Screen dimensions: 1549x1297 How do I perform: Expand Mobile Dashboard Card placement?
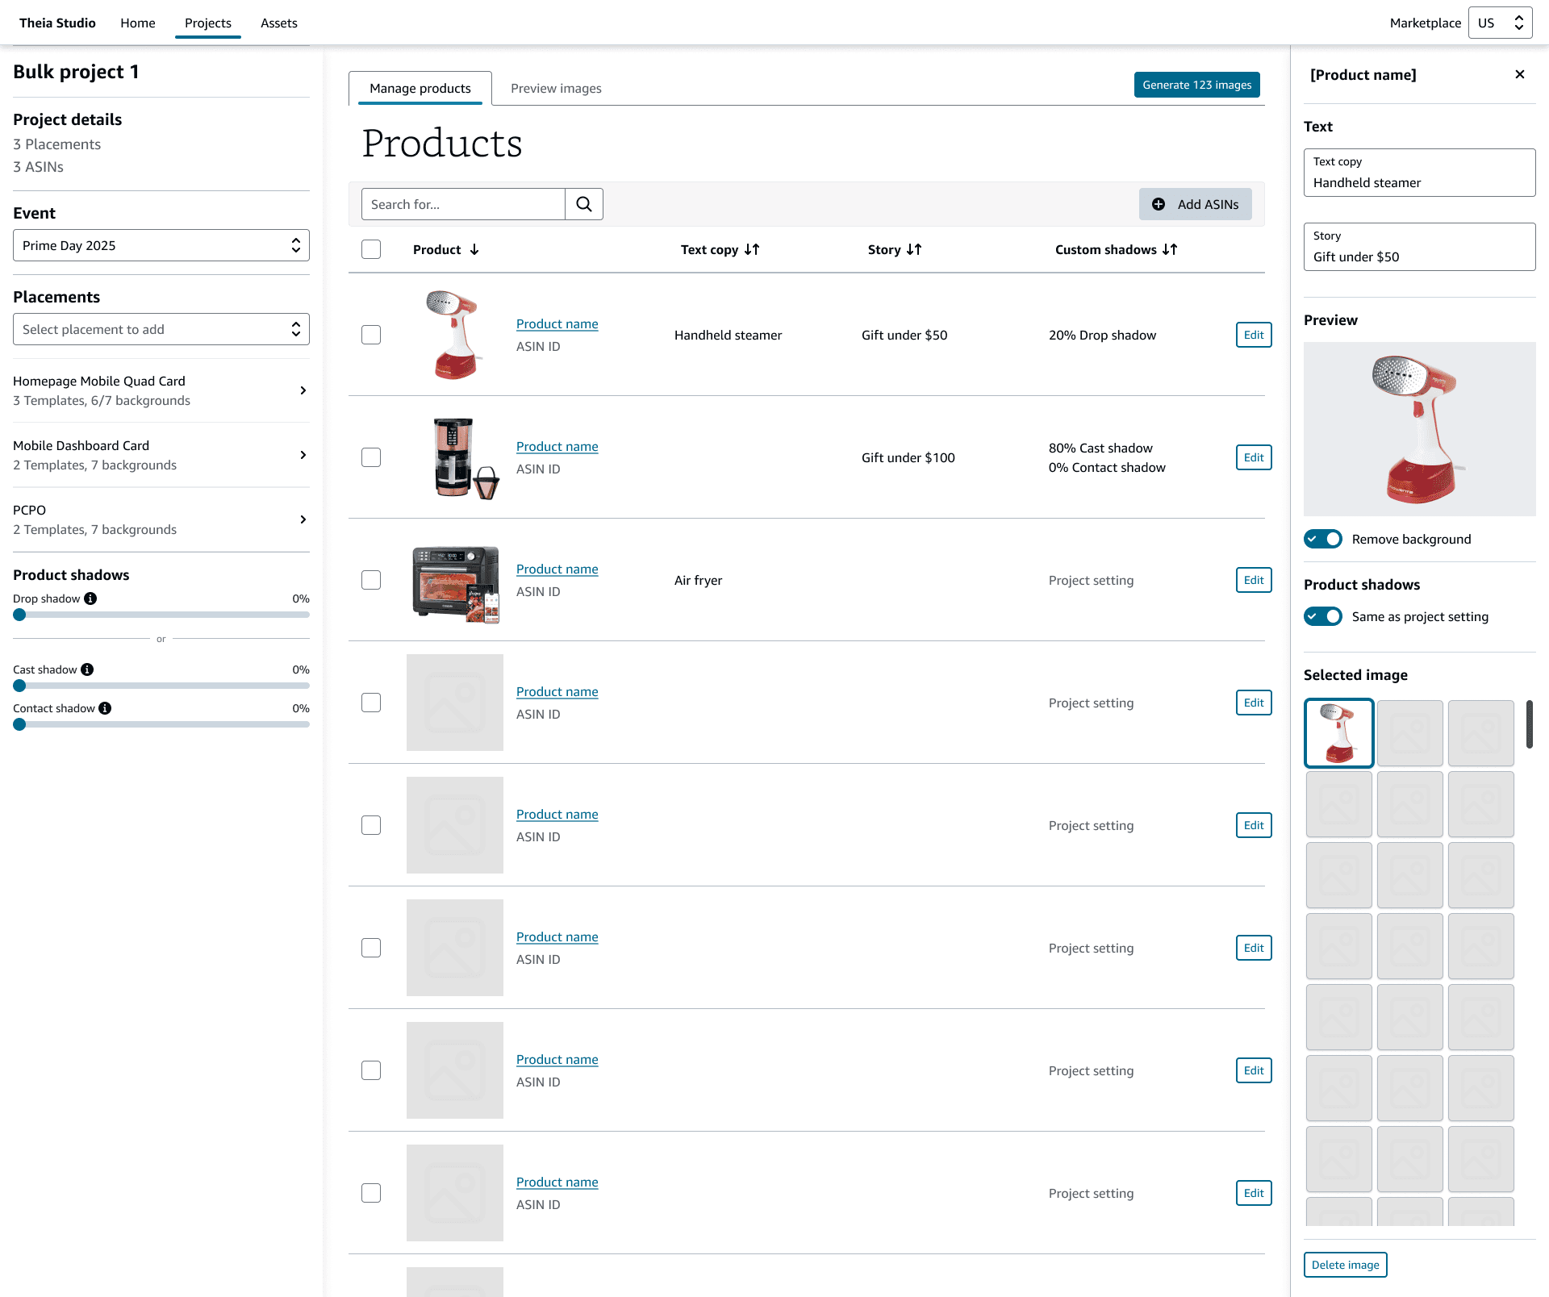tap(161, 455)
